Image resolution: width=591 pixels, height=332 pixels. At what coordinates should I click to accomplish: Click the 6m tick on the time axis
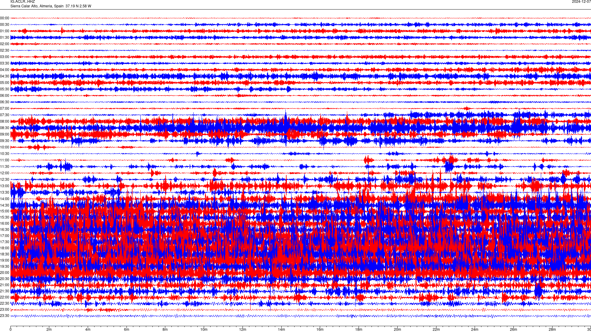click(127, 330)
